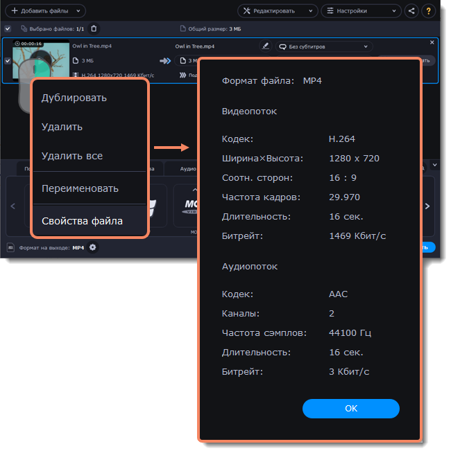Image resolution: width=451 pixels, height=453 pixels.
Task: Toggle checkbox for Owl in Tree.mp4
Action: coord(8,60)
